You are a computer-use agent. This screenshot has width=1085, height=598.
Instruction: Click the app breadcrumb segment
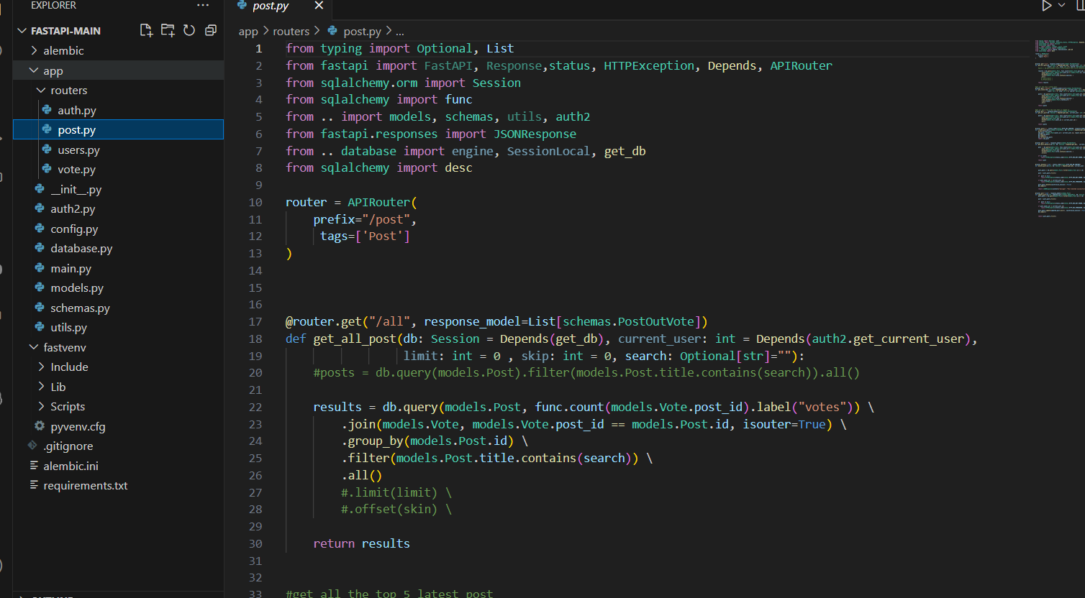[x=248, y=32]
